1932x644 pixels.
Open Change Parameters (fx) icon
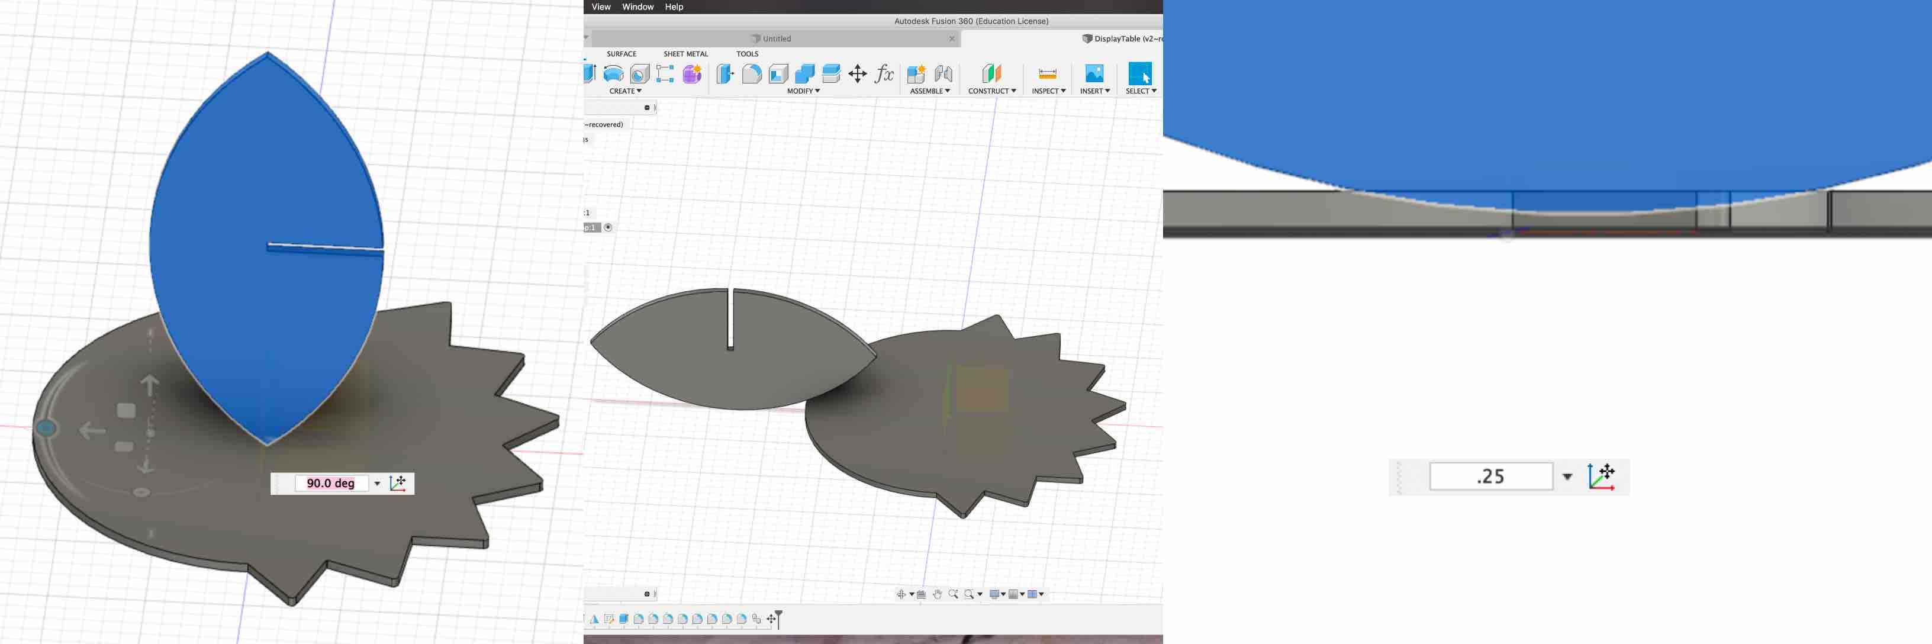884,73
